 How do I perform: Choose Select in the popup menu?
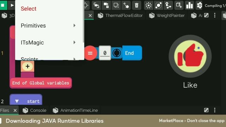tap(29, 8)
